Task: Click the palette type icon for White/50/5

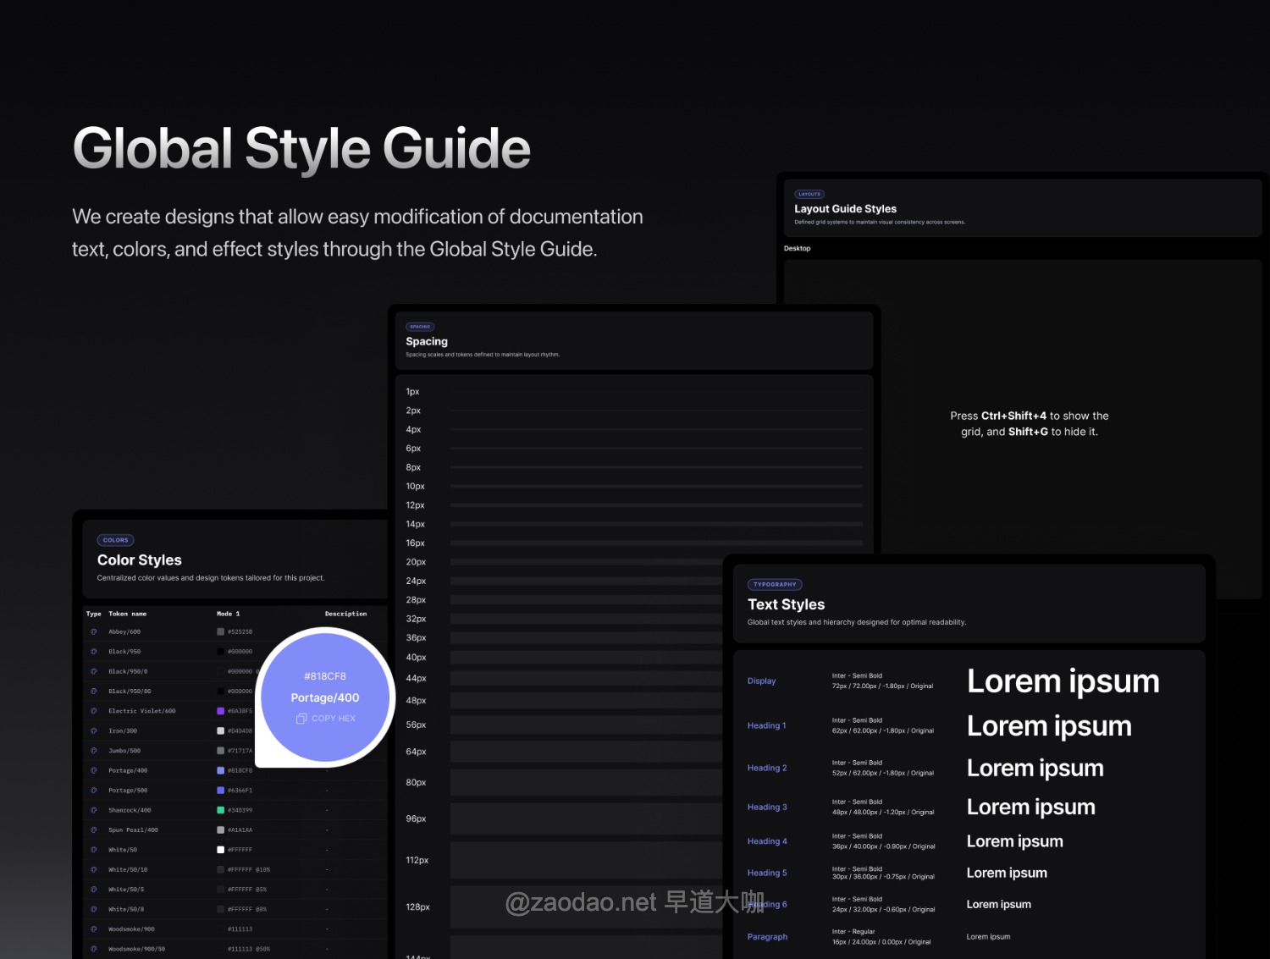Action: [x=94, y=890]
